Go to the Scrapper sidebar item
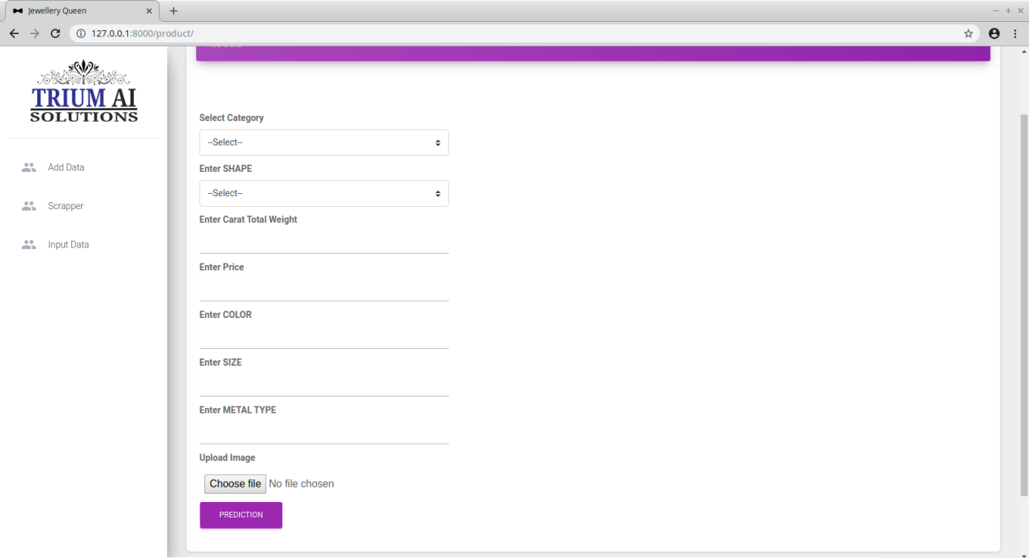 pyautogui.click(x=66, y=206)
